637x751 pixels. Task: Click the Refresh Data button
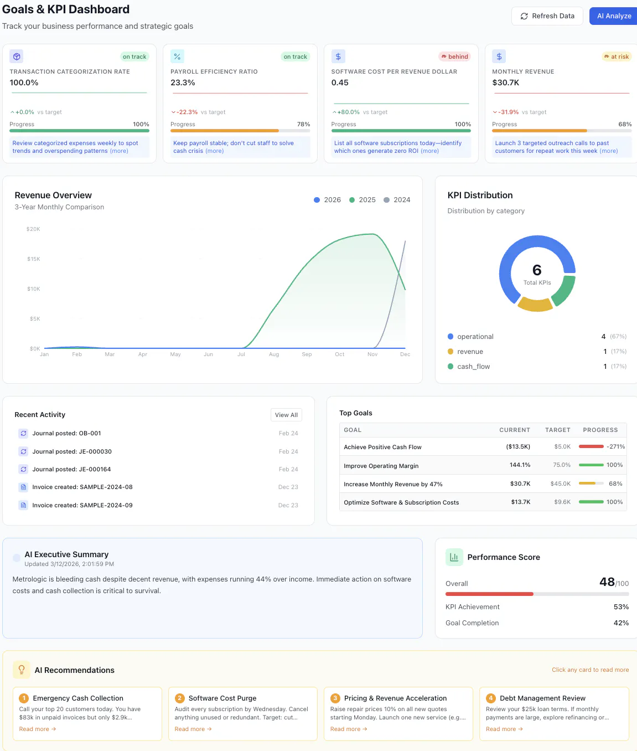click(x=547, y=16)
